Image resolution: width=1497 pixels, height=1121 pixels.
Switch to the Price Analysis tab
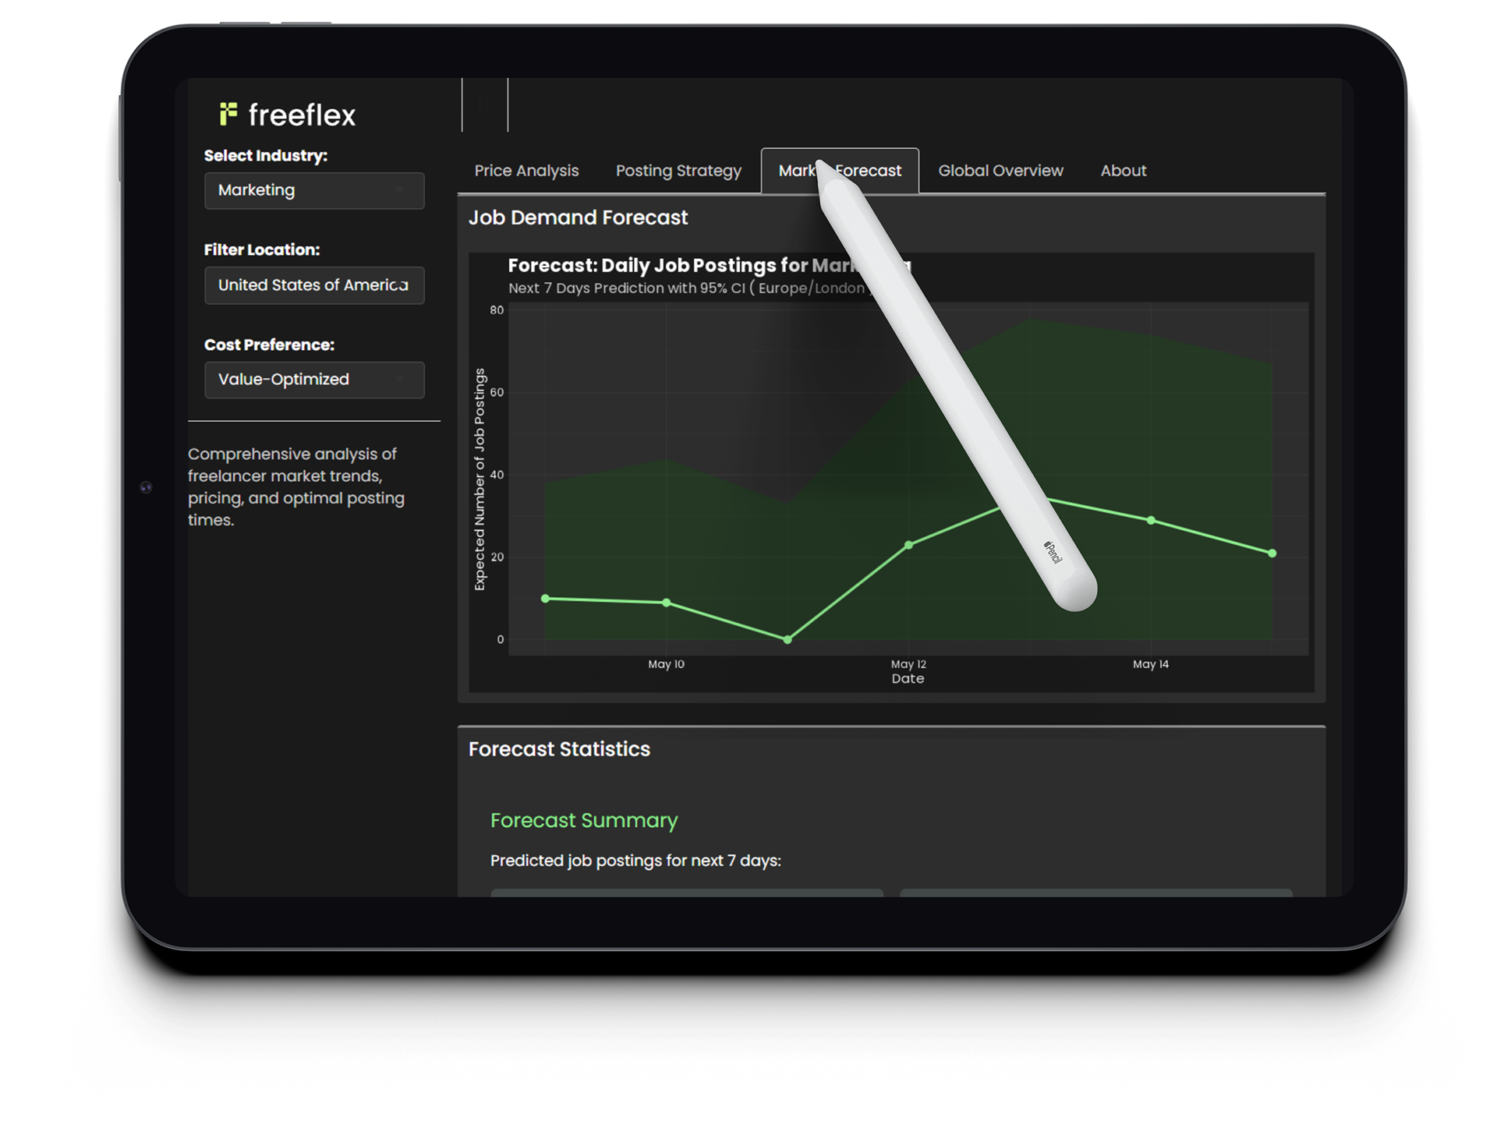click(526, 171)
